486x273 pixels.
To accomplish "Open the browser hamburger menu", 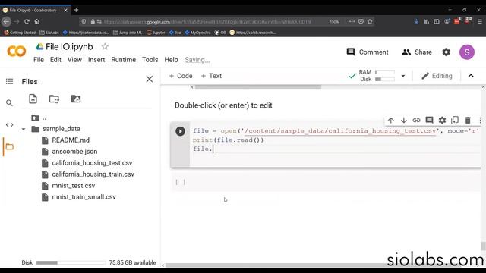I will point(480,22).
